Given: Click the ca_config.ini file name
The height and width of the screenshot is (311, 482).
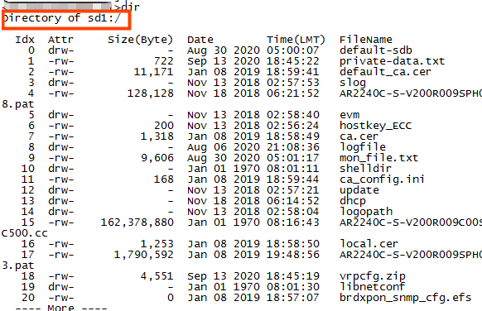Looking at the screenshot, I should pyautogui.click(x=382, y=179).
